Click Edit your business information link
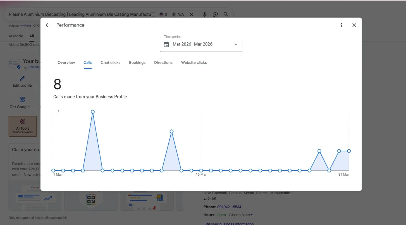Screen dimensions: 406x225 tap(229, 224)
